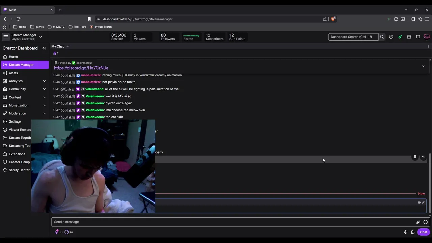Open Home bookmark folder

pos(20,27)
